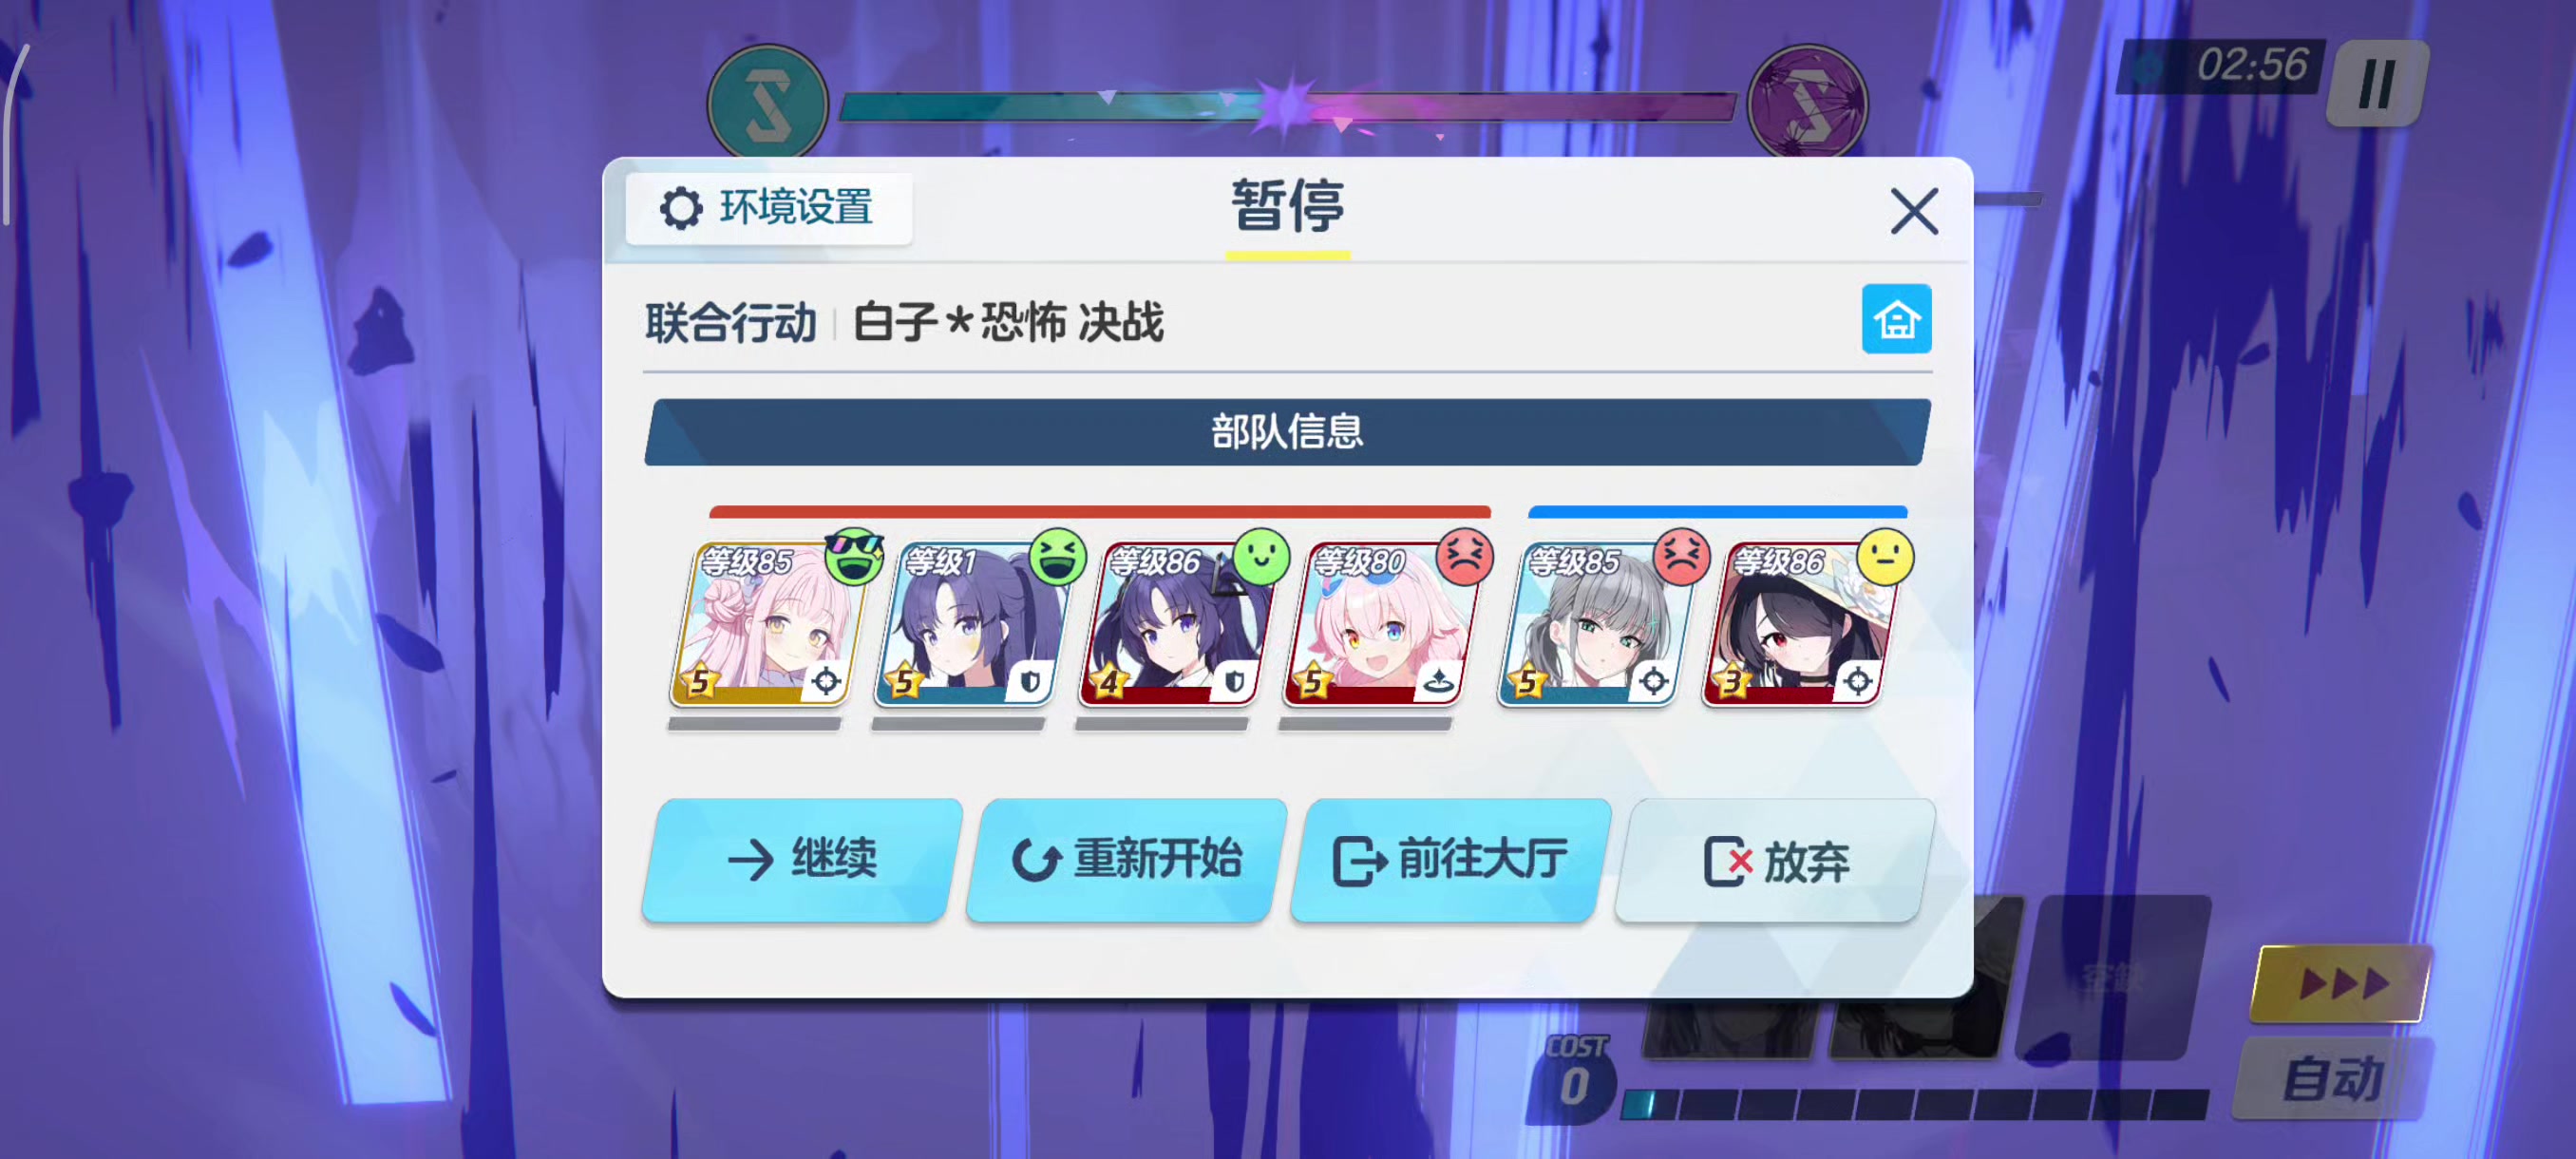Select the level 85 pink-haired student card
This screenshot has height=1159, width=2576.
click(766, 624)
